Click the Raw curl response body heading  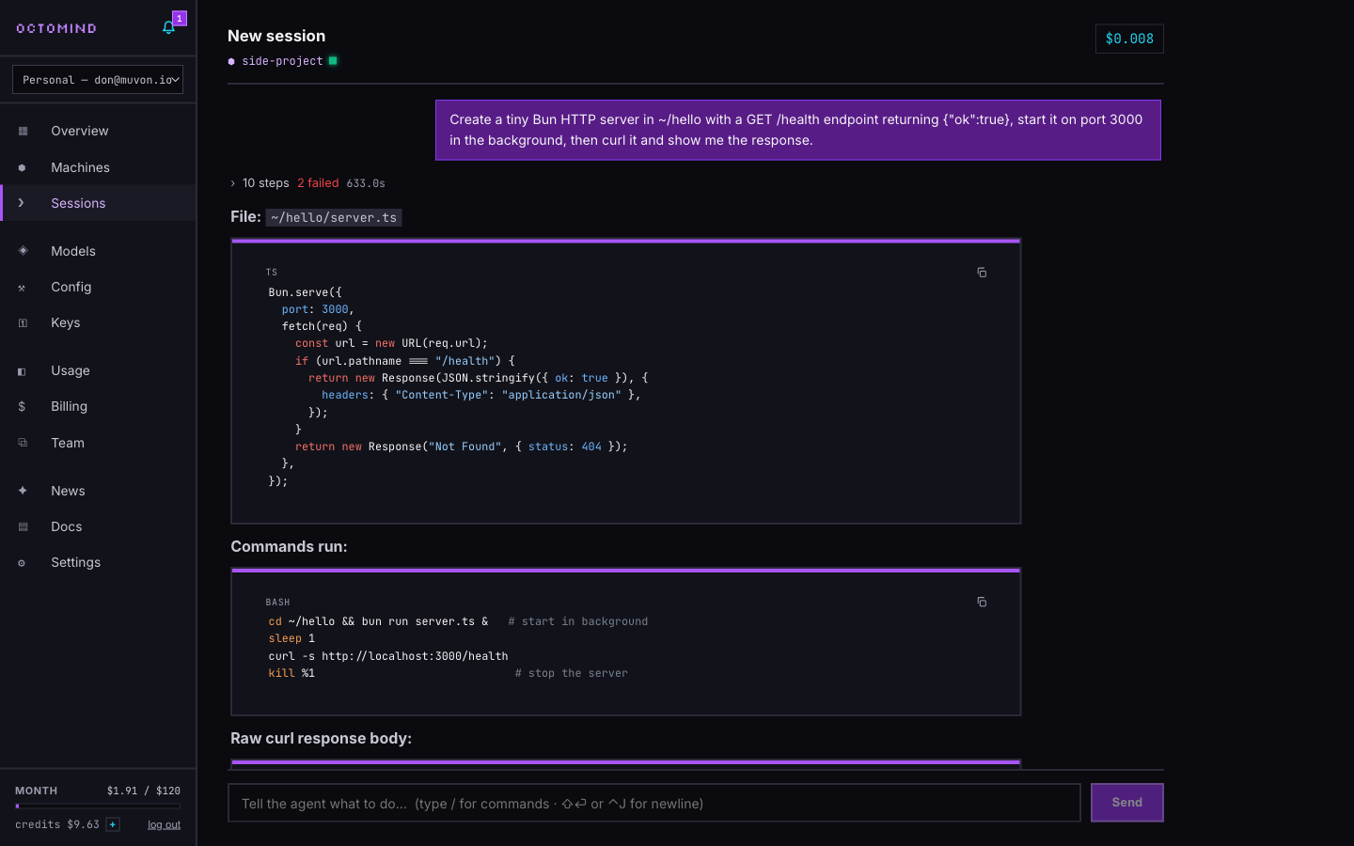coord(322,738)
